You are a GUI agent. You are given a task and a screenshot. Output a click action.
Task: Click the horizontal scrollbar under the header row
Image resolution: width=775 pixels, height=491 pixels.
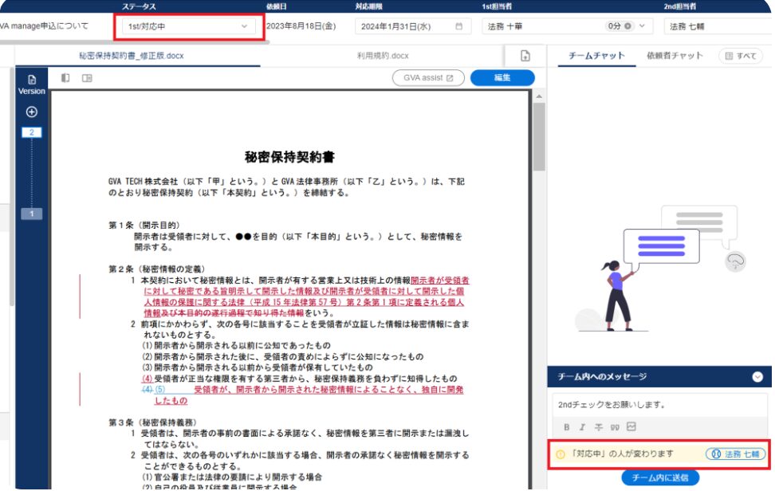[135, 42]
